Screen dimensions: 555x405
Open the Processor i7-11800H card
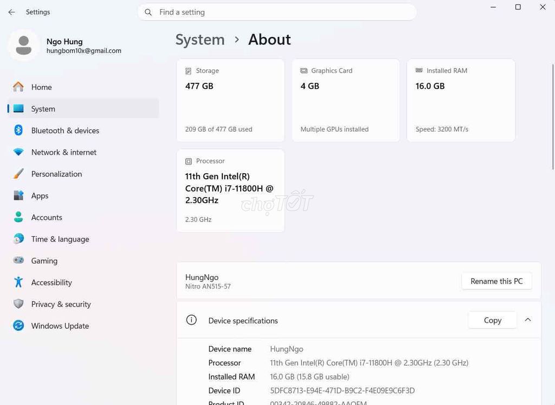click(230, 191)
